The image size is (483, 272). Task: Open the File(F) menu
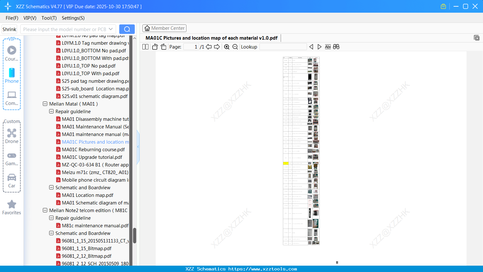12,18
